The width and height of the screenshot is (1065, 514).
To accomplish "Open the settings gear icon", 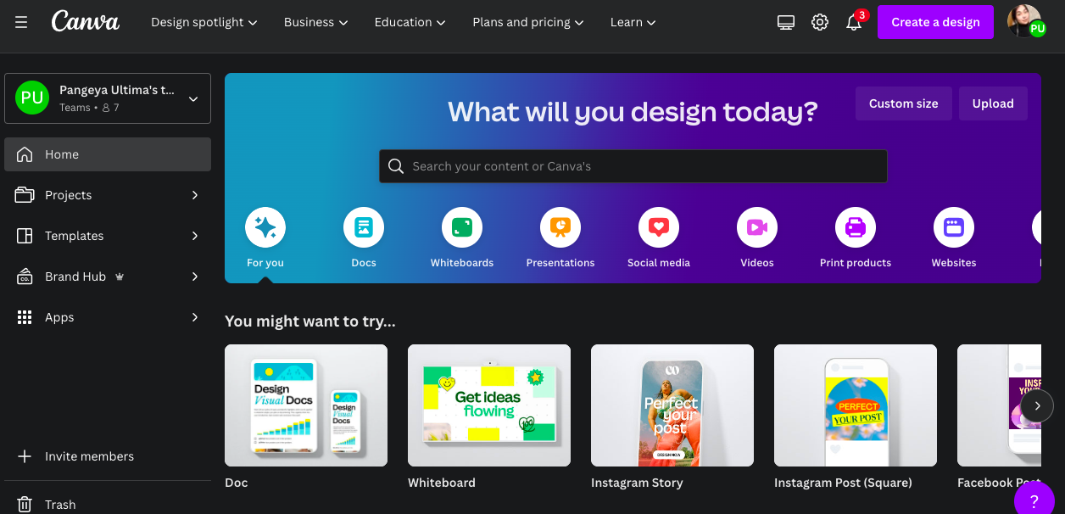I will [x=820, y=23].
